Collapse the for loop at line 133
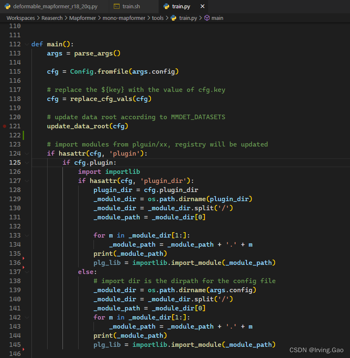Screen dimensions: 350x358 (x=26, y=235)
